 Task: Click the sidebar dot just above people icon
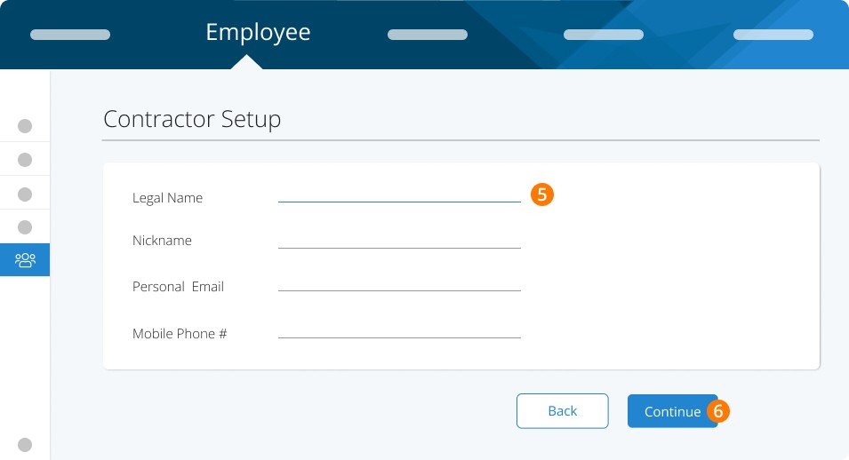25,227
